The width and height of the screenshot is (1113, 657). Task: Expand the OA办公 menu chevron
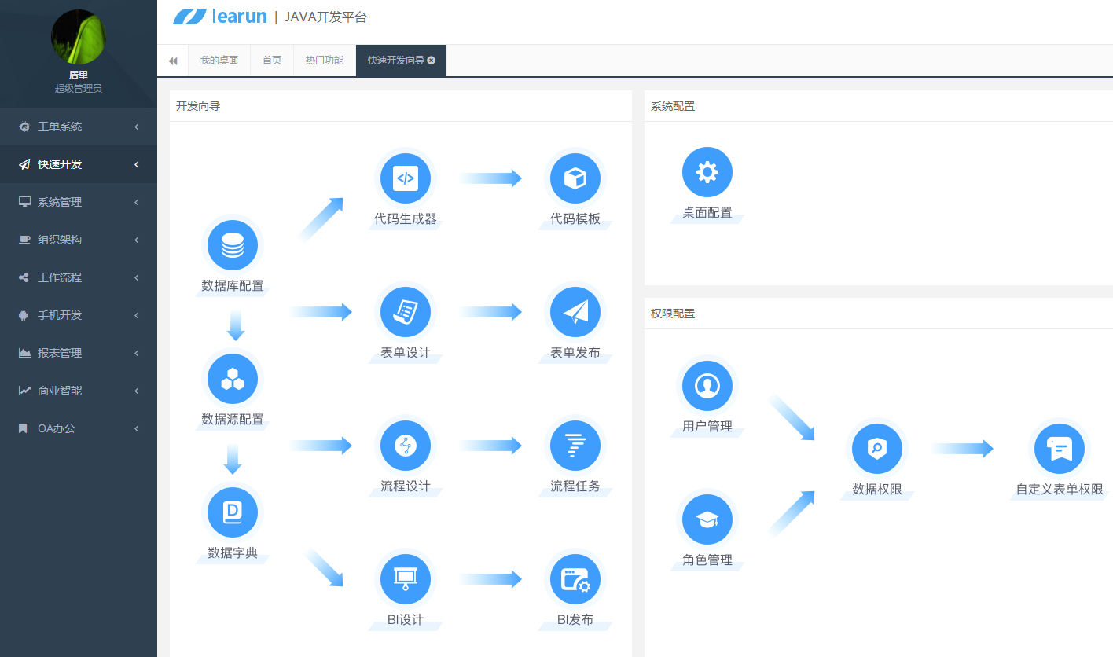click(137, 428)
